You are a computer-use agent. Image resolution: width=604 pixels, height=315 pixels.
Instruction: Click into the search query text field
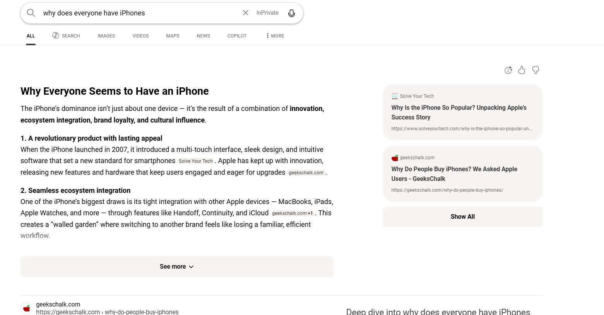(x=135, y=13)
